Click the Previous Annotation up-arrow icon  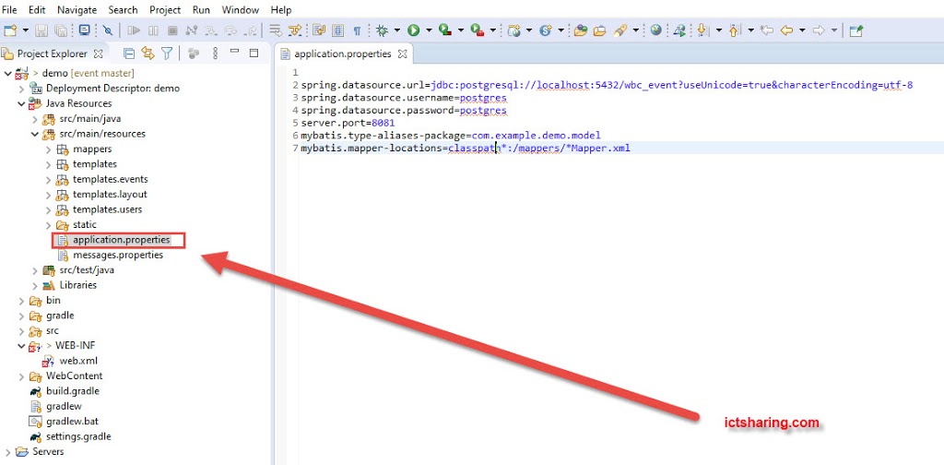point(734,30)
